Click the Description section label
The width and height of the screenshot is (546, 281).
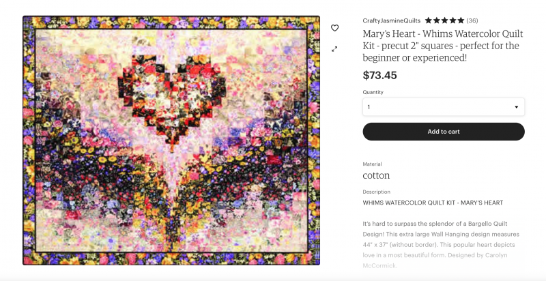(377, 192)
